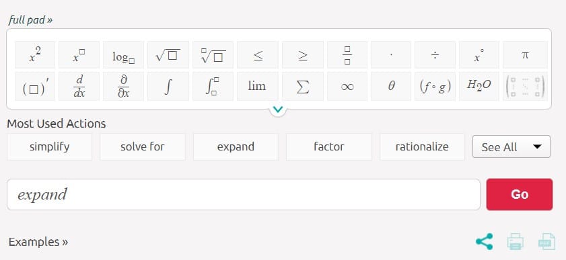
Task: Click the summation sigma symbol
Action: tap(302, 87)
